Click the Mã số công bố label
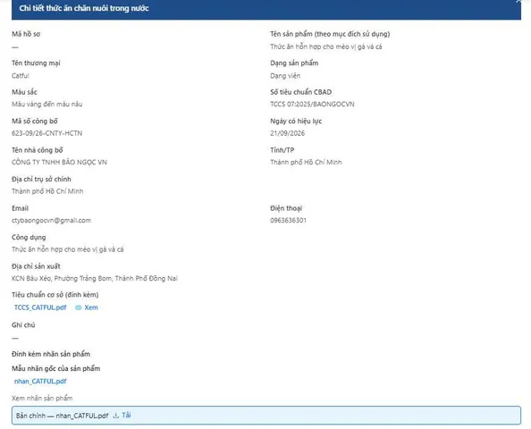Screen dimensions: 531x429 pyautogui.click(x=35, y=122)
